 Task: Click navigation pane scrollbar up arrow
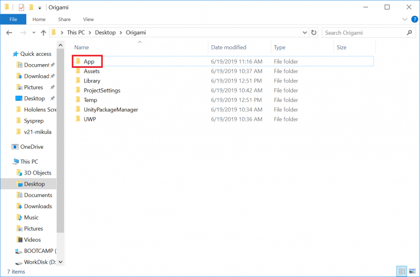point(60,45)
